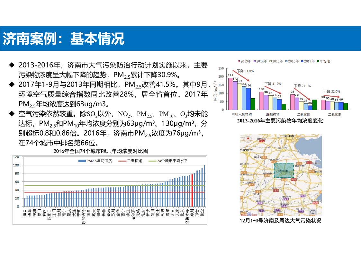The image size is (361, 255).
Task: Click the 下降 73.1% annotation
Action: tap(302, 86)
